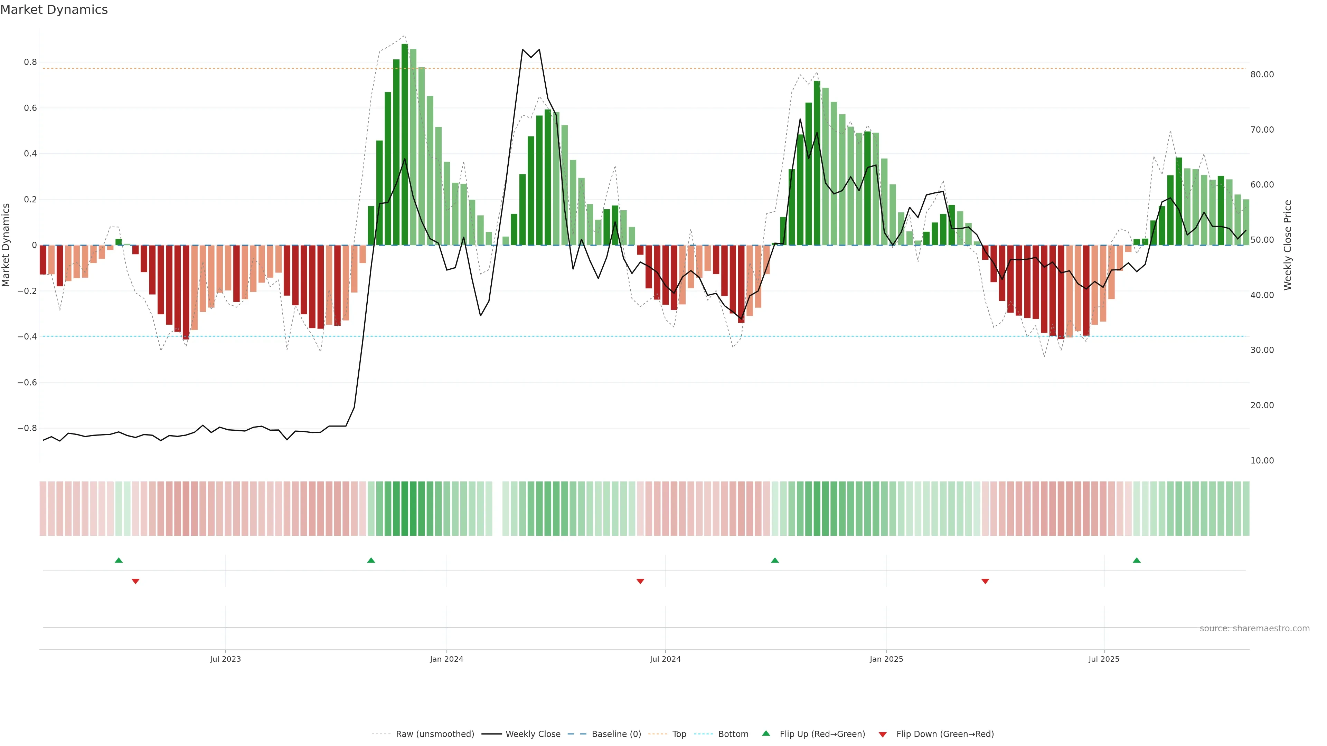Toggle the Baseline (0) legend entry
This screenshot has width=1327, height=746.
point(616,734)
